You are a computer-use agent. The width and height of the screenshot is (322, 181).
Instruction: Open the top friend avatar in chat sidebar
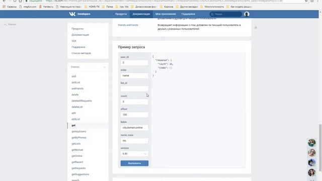point(311,143)
